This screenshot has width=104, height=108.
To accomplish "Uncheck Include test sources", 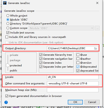I will pyautogui.click(x=8, y=33).
